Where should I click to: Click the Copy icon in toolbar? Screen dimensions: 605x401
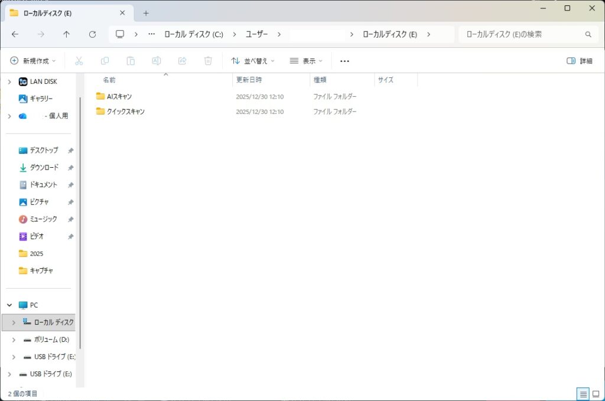coord(105,61)
